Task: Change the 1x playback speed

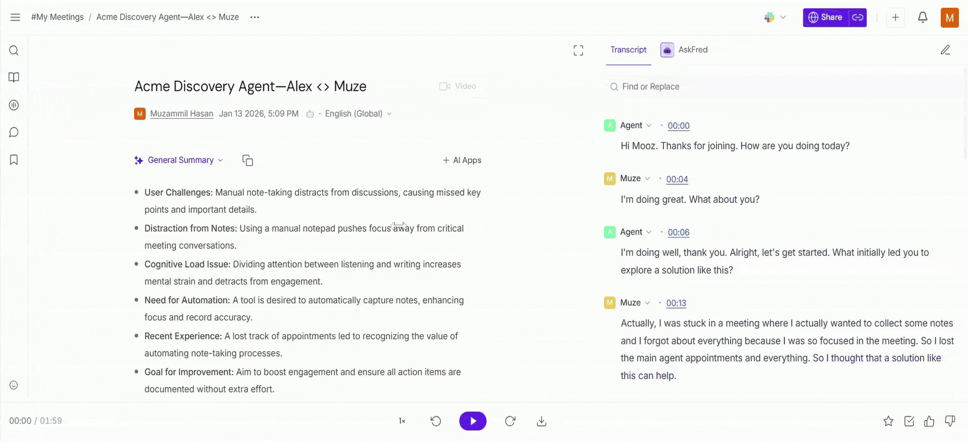Action: click(402, 421)
